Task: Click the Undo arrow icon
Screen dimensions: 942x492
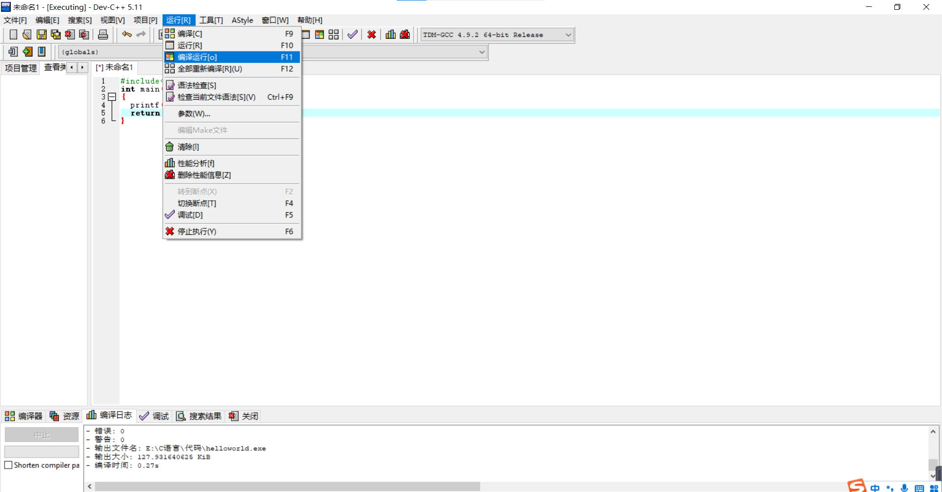Action: [x=127, y=34]
